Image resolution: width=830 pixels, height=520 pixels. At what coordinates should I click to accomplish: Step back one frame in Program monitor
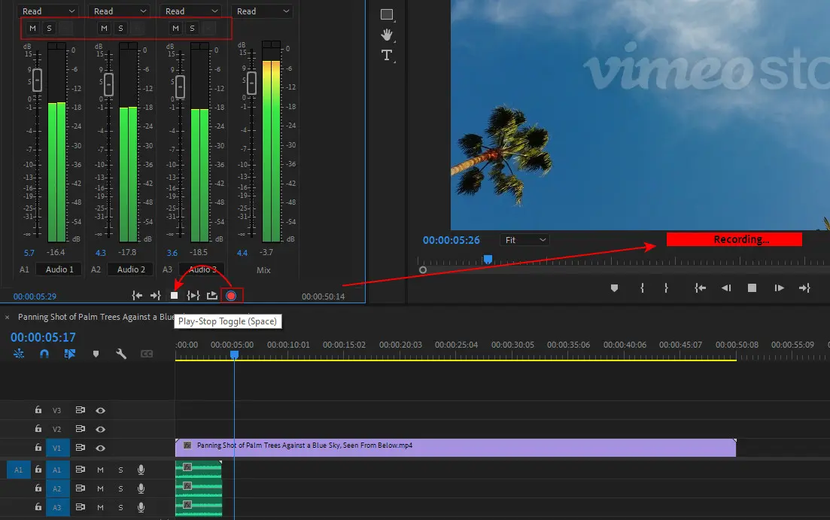tap(725, 288)
